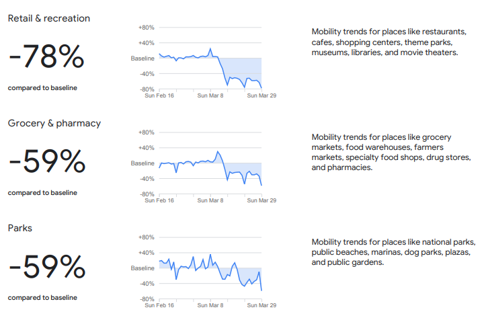The width and height of the screenshot is (484, 318).
Task: Click the -80% label on Grocery chart
Action: [x=146, y=194]
